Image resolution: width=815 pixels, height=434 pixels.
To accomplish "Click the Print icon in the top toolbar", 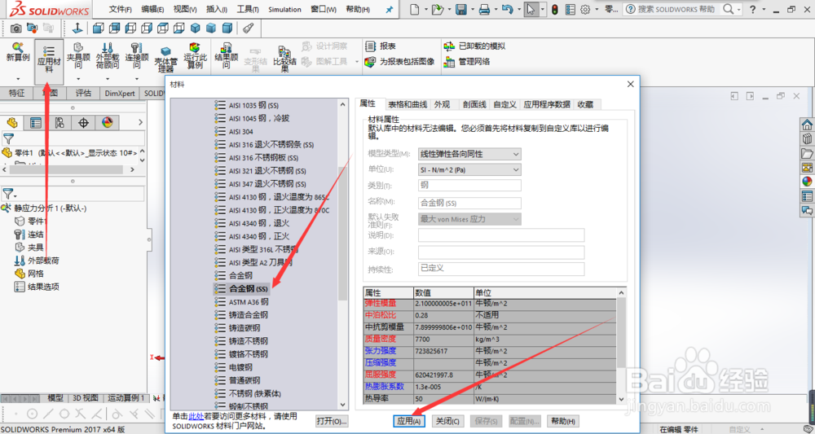I will (x=484, y=9).
